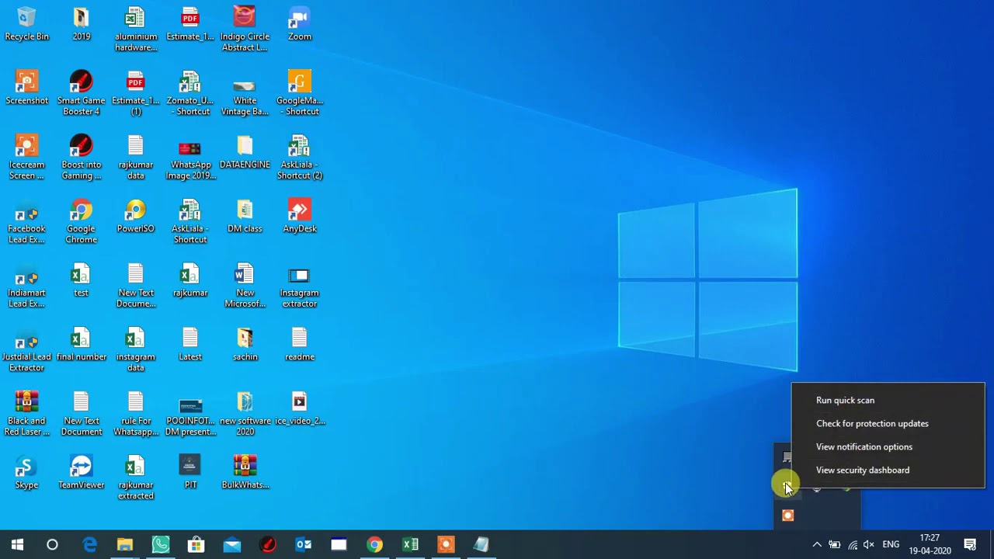Select the Skype desktop shortcut
This screenshot has height=559, width=994.
pos(26,473)
